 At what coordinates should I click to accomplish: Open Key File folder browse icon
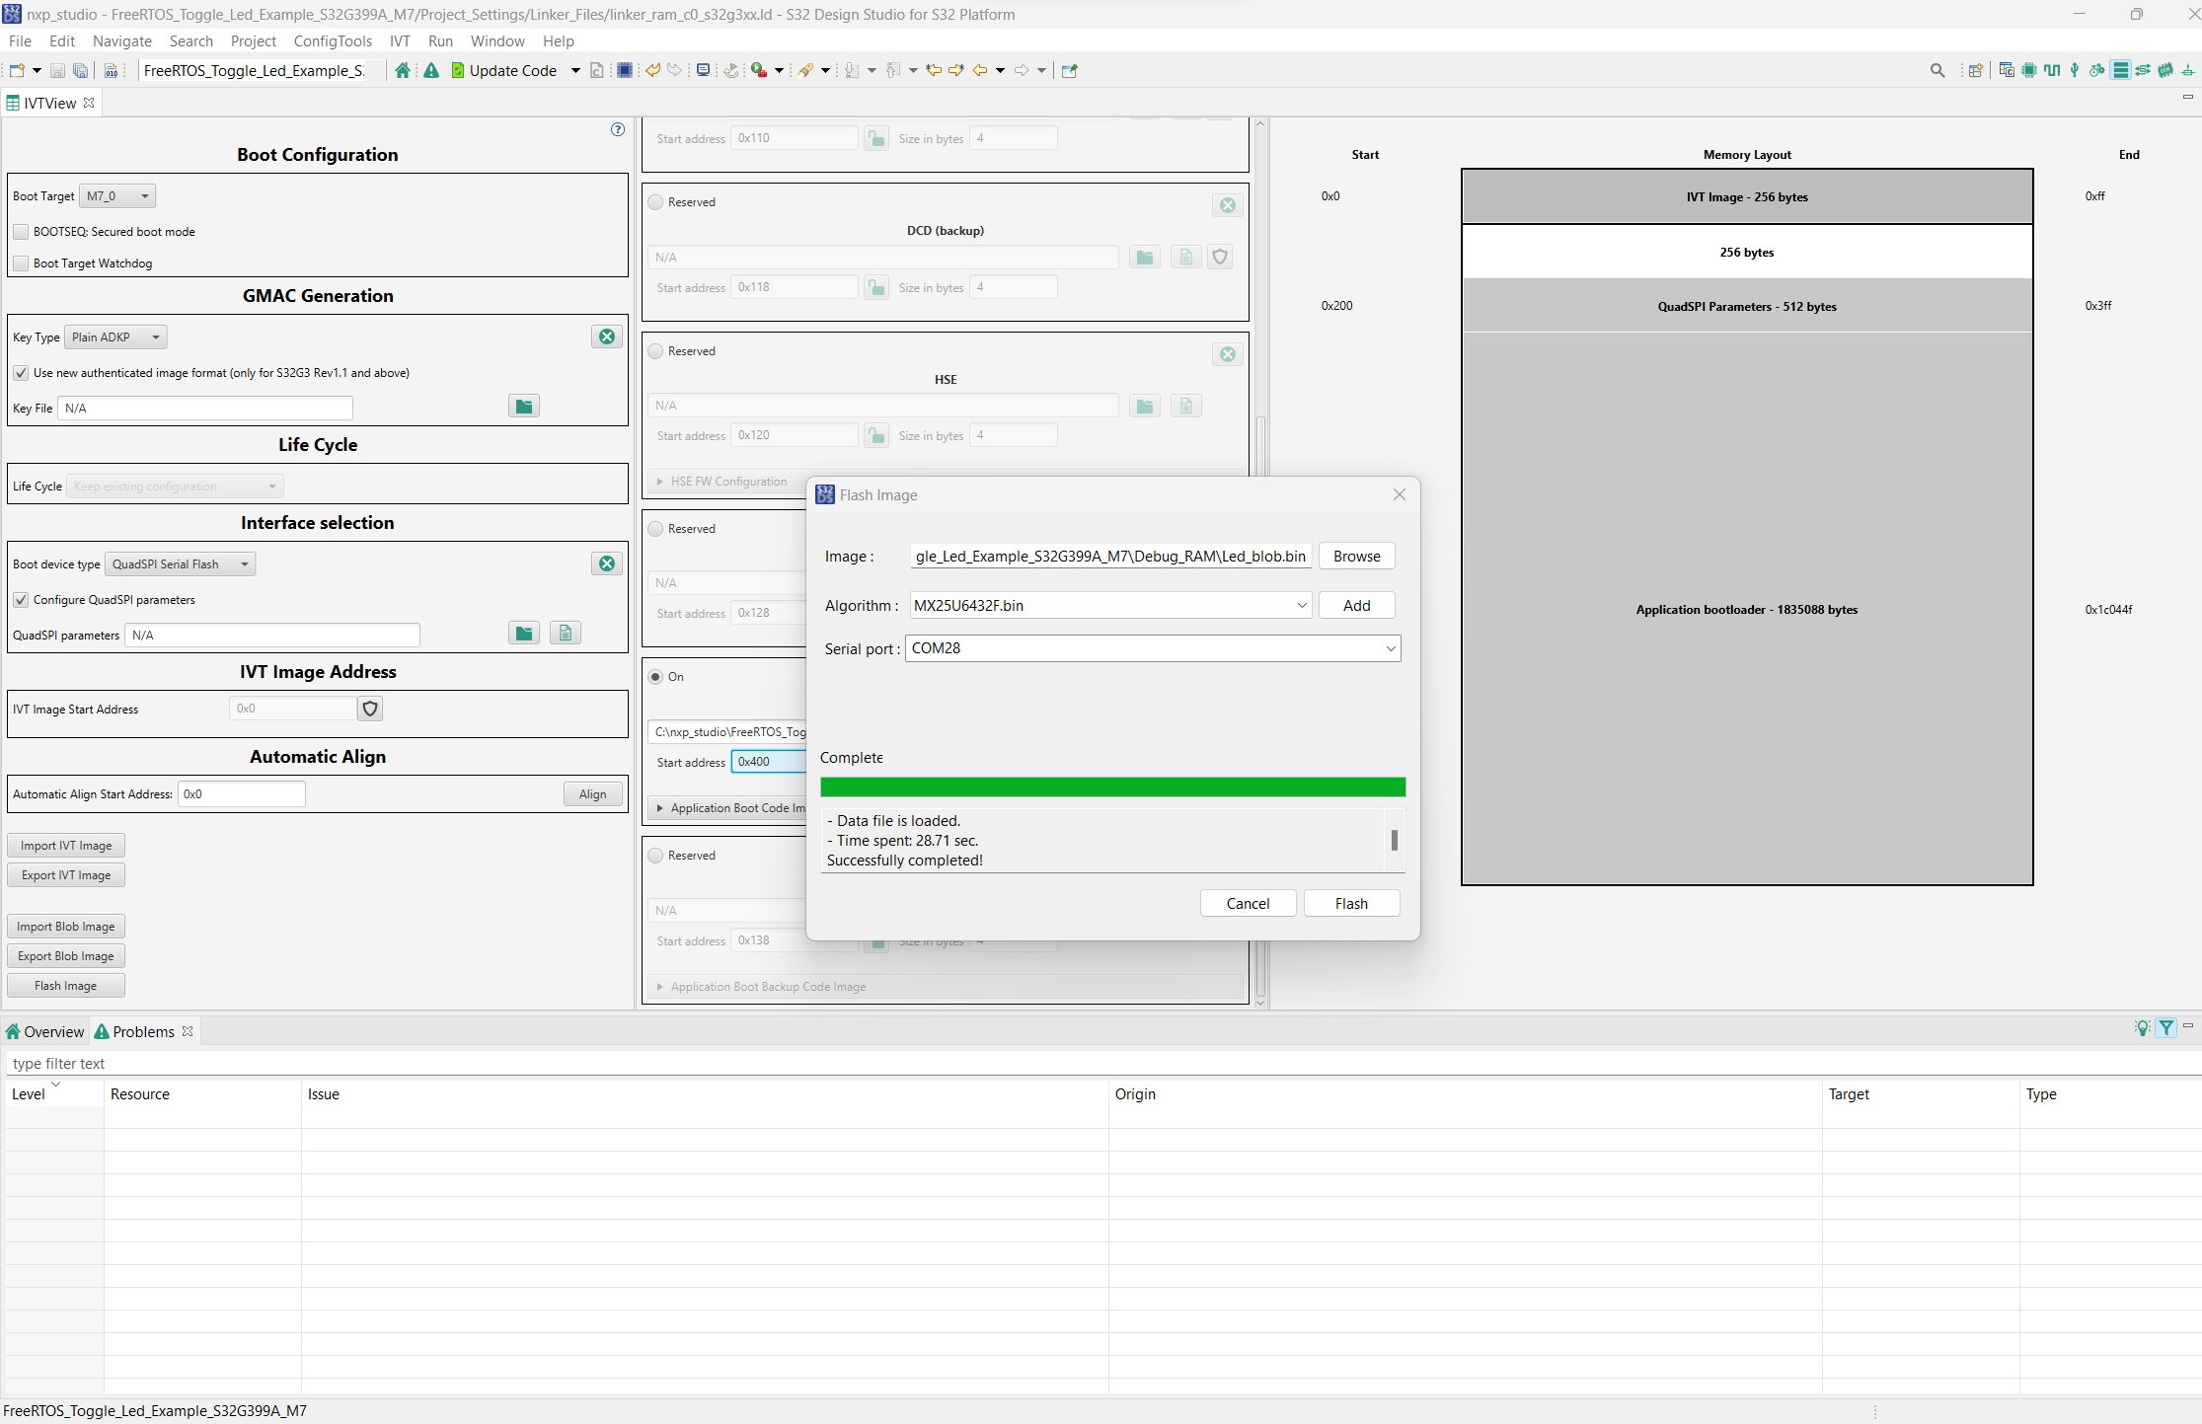(523, 407)
